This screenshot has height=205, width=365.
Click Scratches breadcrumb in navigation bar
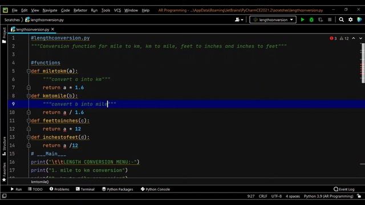12,20
